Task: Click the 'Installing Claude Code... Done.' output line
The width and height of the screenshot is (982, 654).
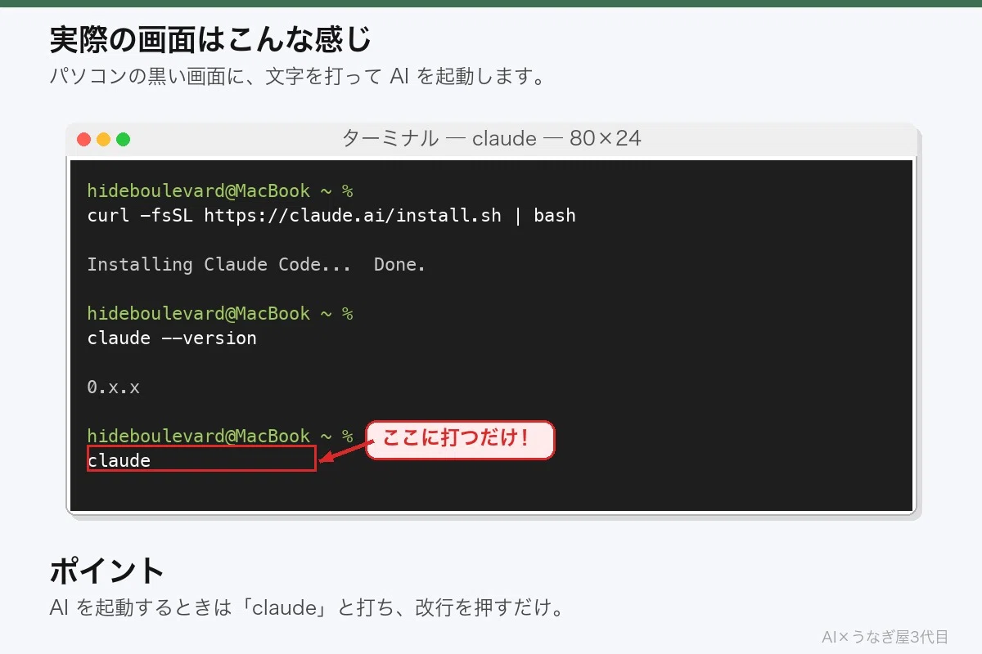Action: click(x=256, y=265)
